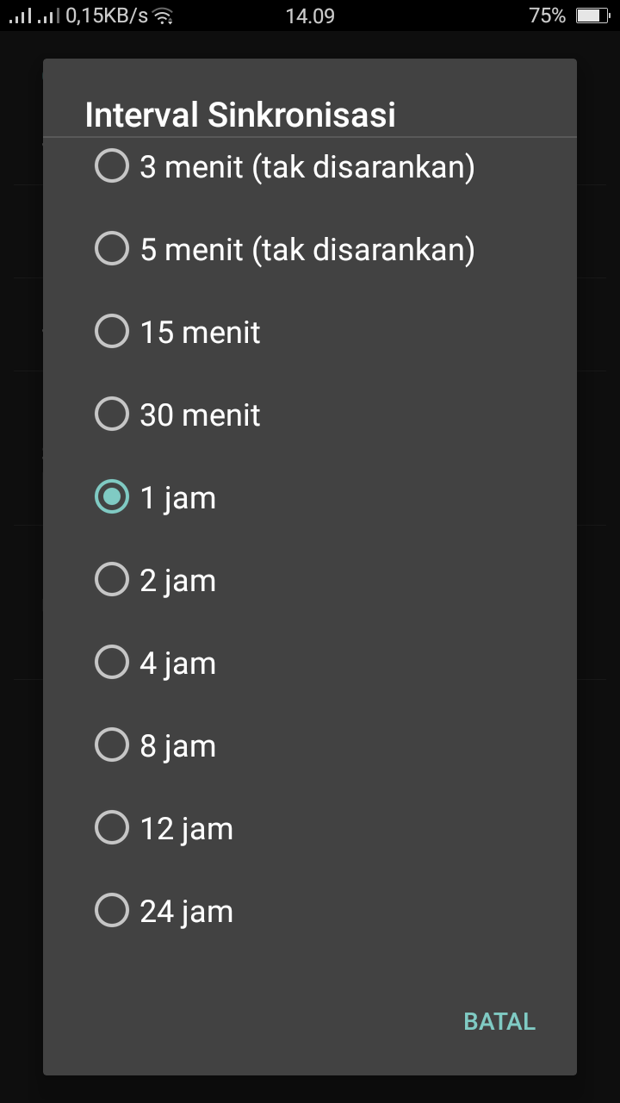The height and width of the screenshot is (1103, 620).
Task: Tap the Wi-Fi icon in status bar
Action: pos(163,16)
